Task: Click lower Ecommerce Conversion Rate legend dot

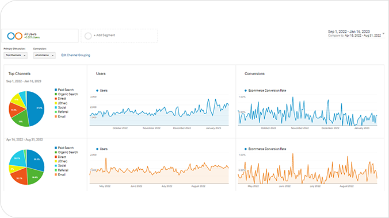Action: click(x=246, y=149)
